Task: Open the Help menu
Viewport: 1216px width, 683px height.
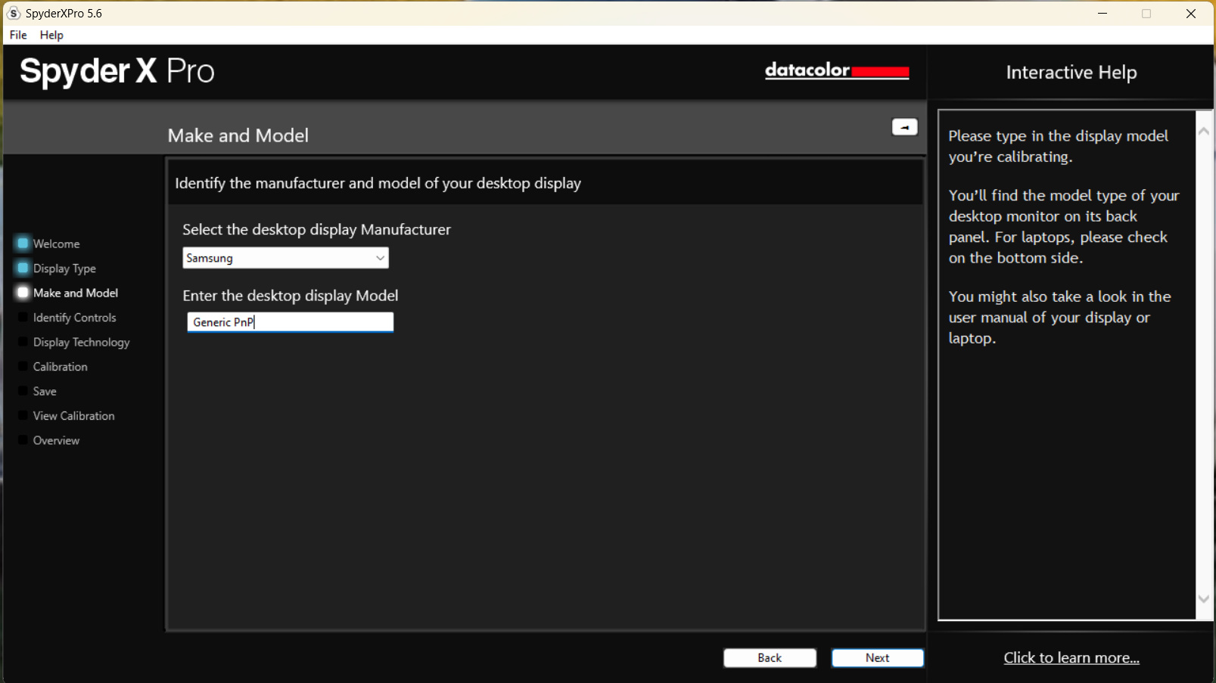Action: click(x=51, y=35)
